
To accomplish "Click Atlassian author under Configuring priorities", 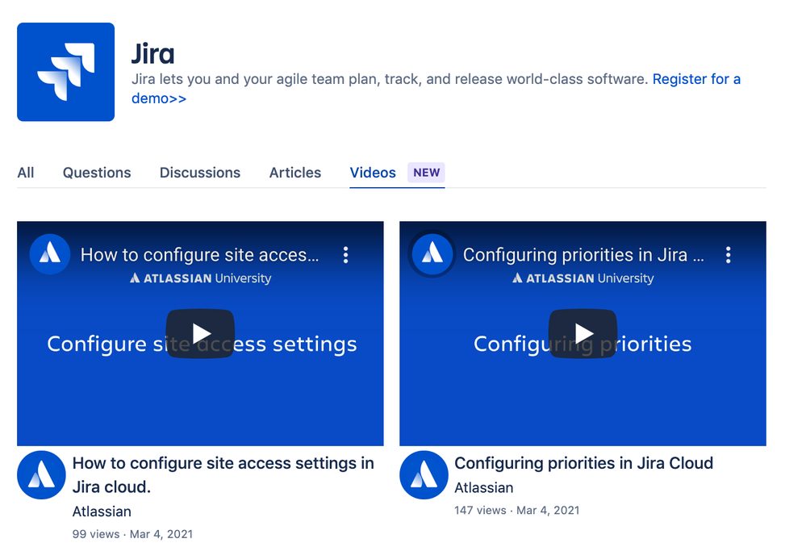I will coord(484,487).
